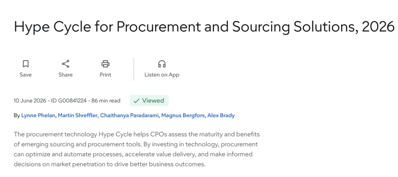The height and width of the screenshot is (177, 398).
Task: Visit Chaithanya Paradarami's author page
Action: pos(129,116)
